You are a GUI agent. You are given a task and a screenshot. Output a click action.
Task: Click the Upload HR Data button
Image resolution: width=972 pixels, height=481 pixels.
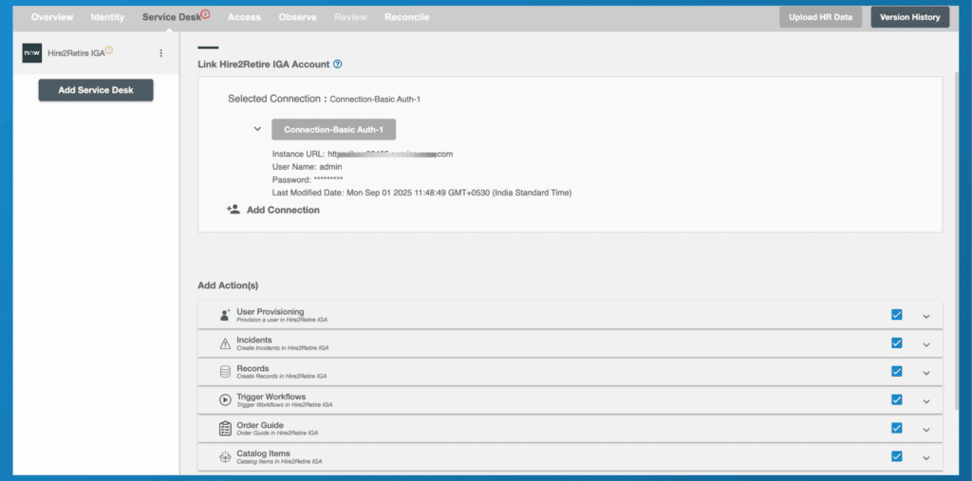tap(821, 17)
